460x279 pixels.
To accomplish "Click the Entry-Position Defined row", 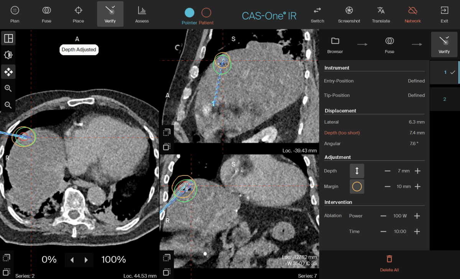I will point(374,81).
